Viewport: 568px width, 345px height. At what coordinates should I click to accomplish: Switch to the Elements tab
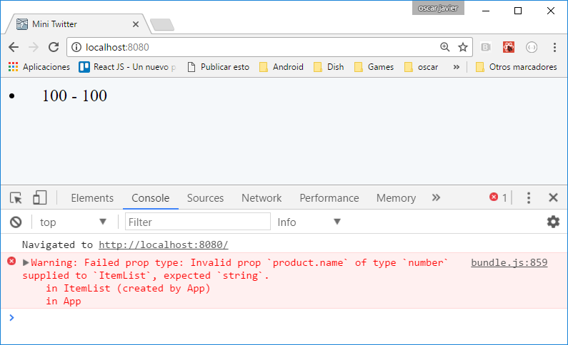pyautogui.click(x=92, y=198)
